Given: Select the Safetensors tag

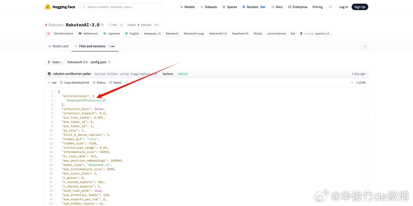Looking at the screenshot, I should click(x=88, y=33).
